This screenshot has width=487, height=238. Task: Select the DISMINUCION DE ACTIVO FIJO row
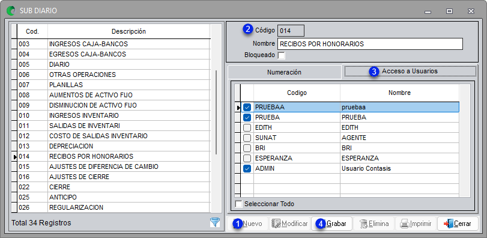point(113,105)
